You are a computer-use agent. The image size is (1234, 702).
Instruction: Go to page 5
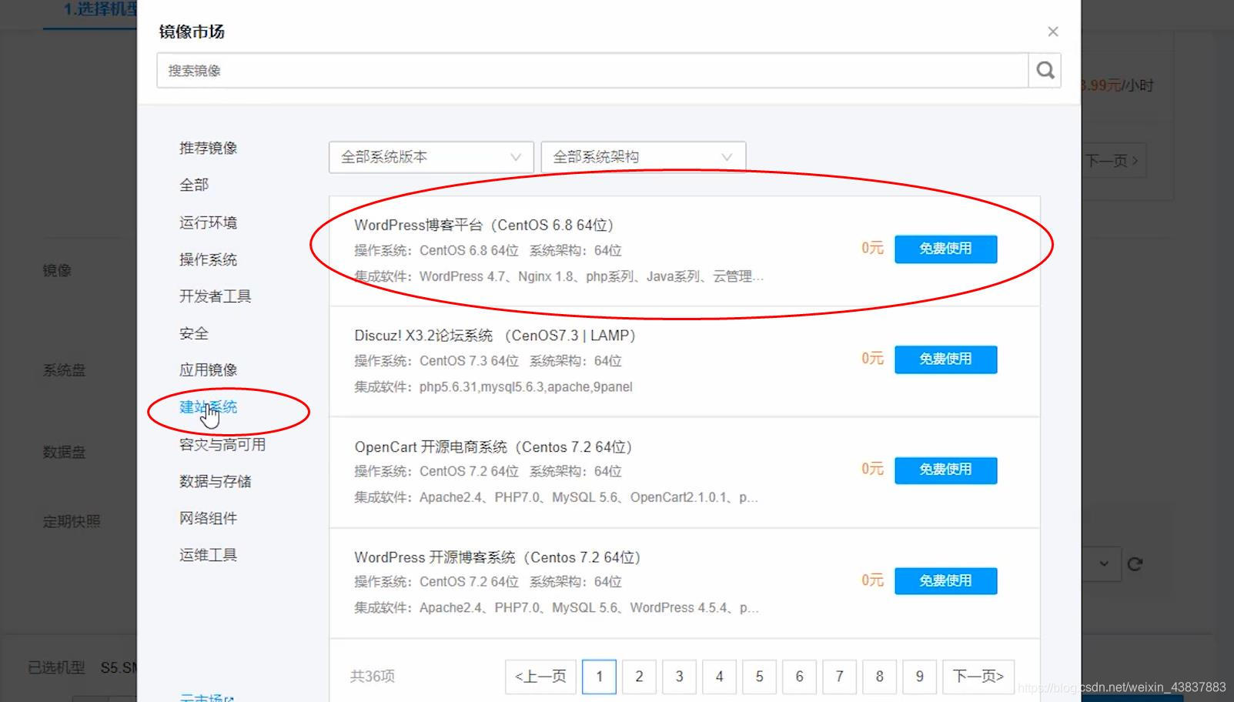pos(759,677)
